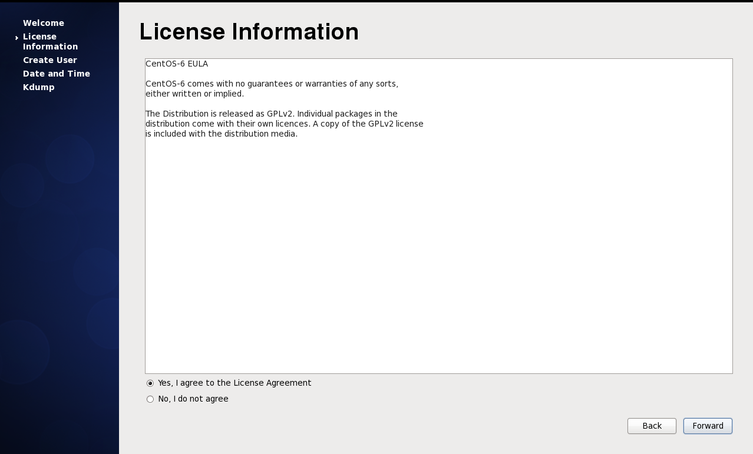Jump to the Create User step

49,60
